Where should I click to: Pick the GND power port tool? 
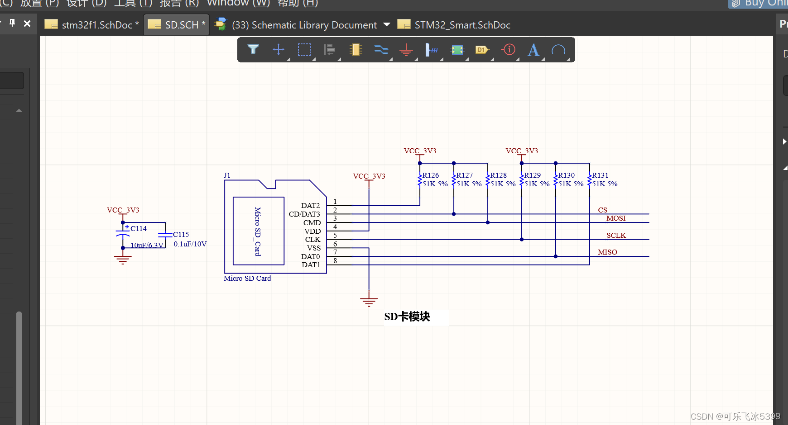tap(406, 49)
